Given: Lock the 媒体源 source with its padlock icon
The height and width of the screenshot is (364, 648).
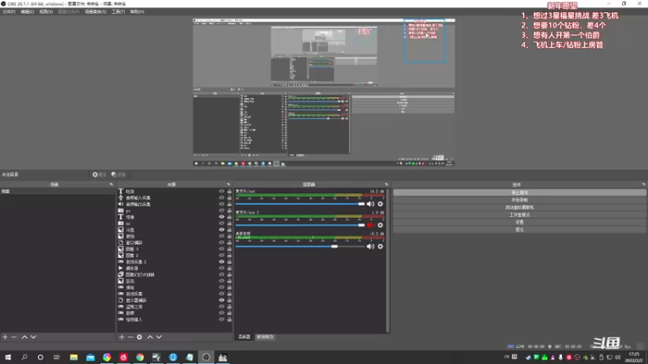Looking at the screenshot, I should tap(229, 269).
